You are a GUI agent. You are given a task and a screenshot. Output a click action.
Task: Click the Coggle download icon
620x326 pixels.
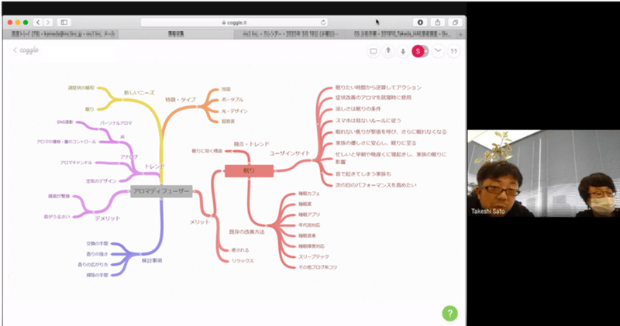[403, 51]
